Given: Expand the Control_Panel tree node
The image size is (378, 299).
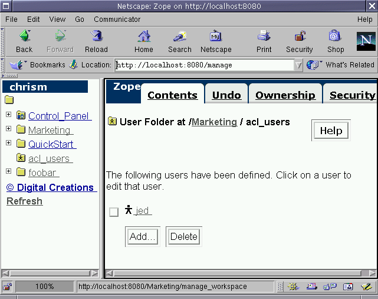Looking at the screenshot, I should click(8, 114).
